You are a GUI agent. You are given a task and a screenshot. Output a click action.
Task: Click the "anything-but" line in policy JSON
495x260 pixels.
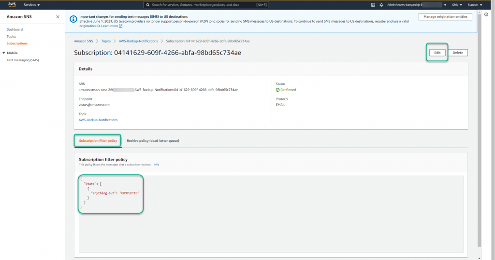click(x=115, y=193)
